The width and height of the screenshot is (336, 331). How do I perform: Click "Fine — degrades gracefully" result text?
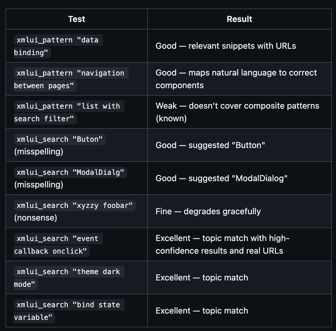[208, 211]
